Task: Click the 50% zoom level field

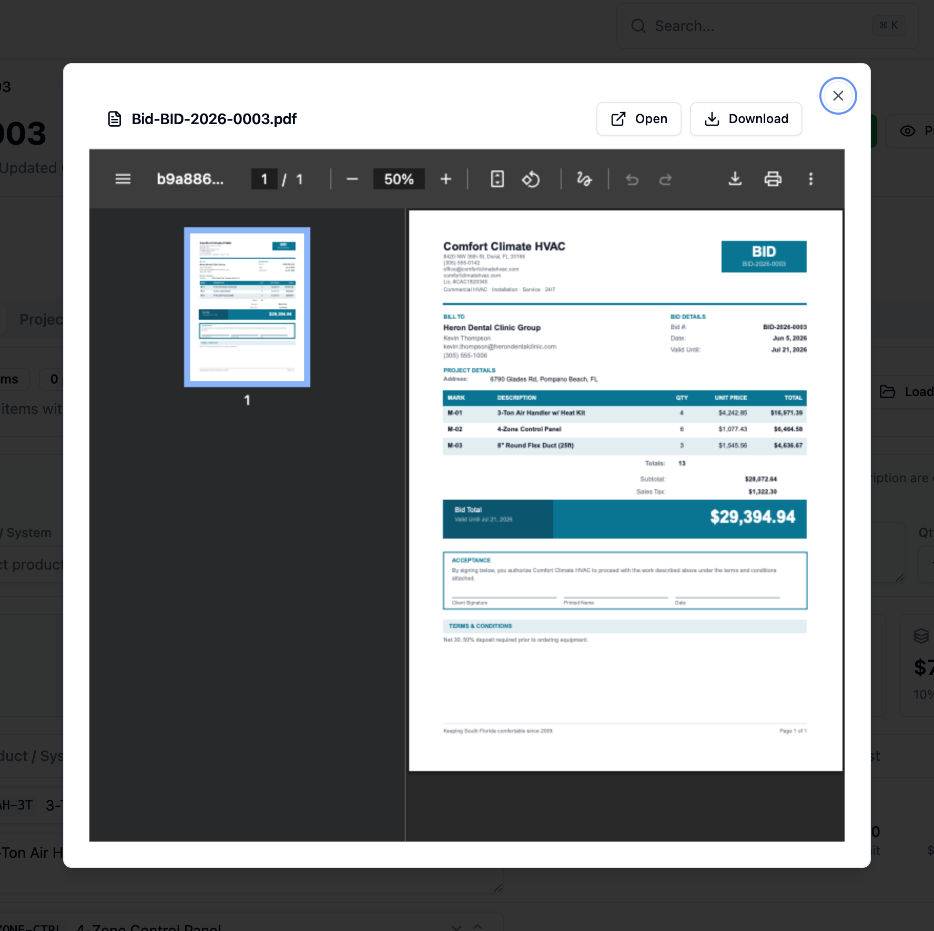Action: coord(399,179)
